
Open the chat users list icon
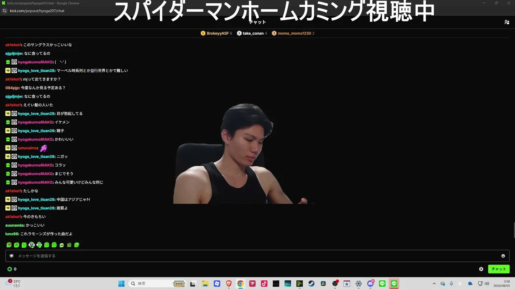tap(507, 22)
